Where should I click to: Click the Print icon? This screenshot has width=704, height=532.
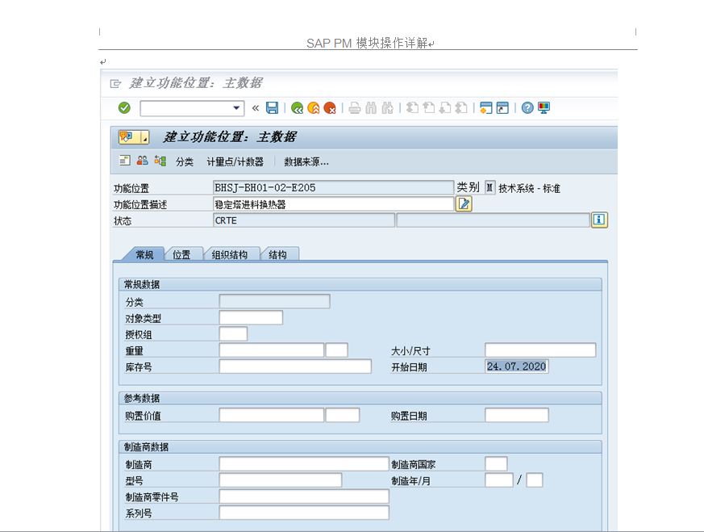355,108
